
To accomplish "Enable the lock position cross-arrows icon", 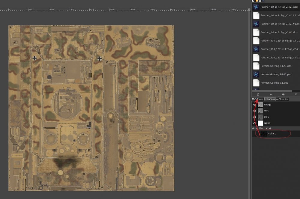I will pyautogui.click(x=270, y=128).
